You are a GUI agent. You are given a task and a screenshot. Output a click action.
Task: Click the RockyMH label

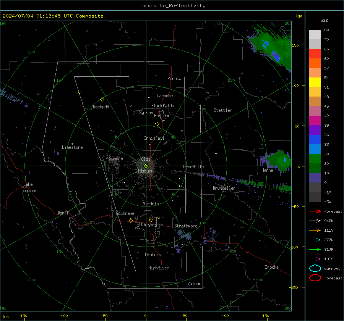[x=101, y=107]
